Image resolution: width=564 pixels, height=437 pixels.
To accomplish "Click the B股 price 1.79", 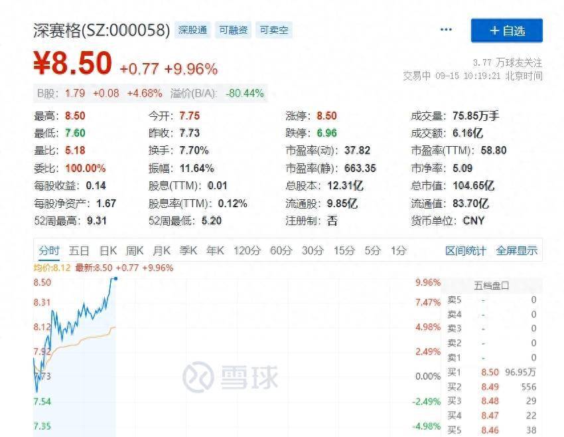I will (75, 93).
